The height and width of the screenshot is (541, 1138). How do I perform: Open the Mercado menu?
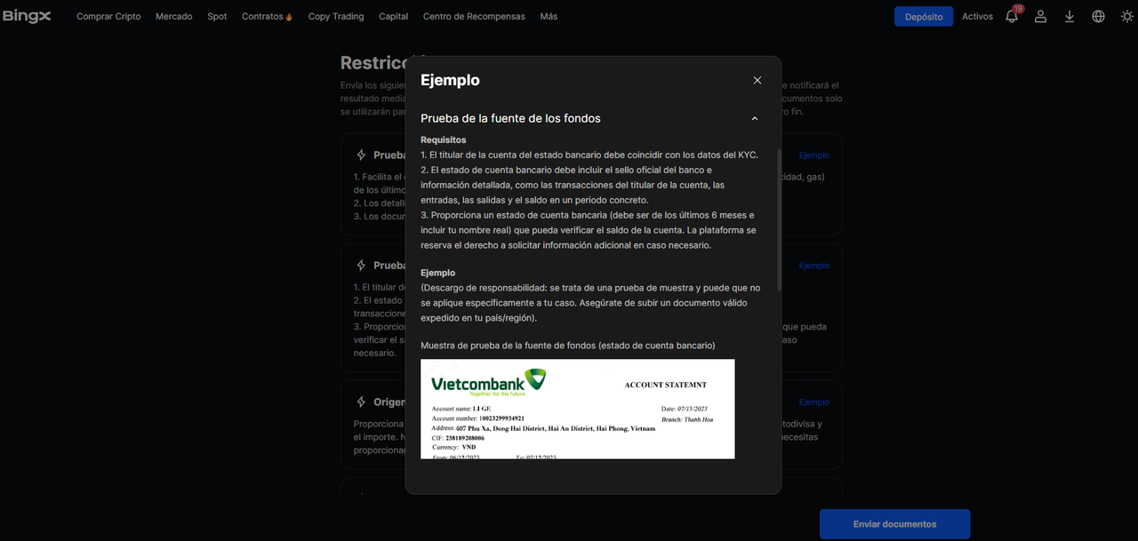(x=173, y=16)
